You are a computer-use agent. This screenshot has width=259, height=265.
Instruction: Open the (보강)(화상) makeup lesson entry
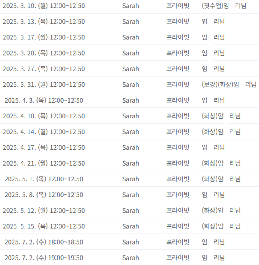pos(229,85)
